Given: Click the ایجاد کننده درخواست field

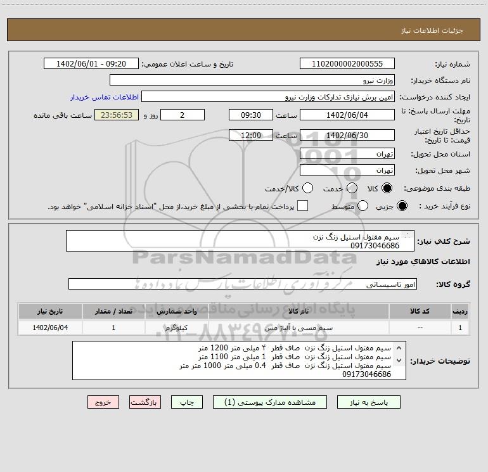Looking at the screenshot, I should tap(268, 97).
